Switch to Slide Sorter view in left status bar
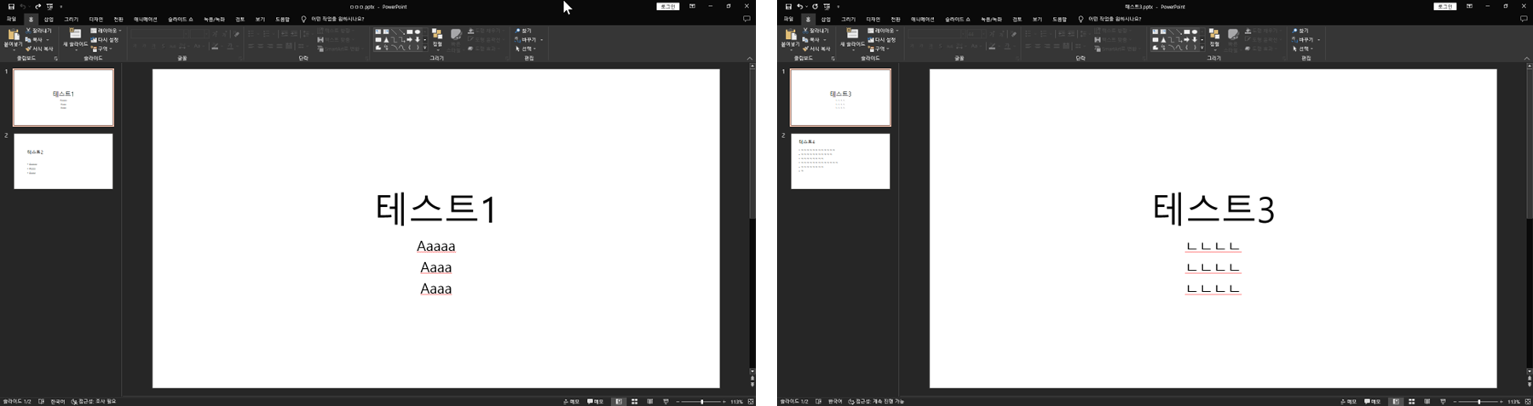1533x406 pixels. tap(635, 401)
